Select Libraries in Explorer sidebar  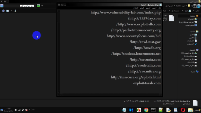point(194,31)
